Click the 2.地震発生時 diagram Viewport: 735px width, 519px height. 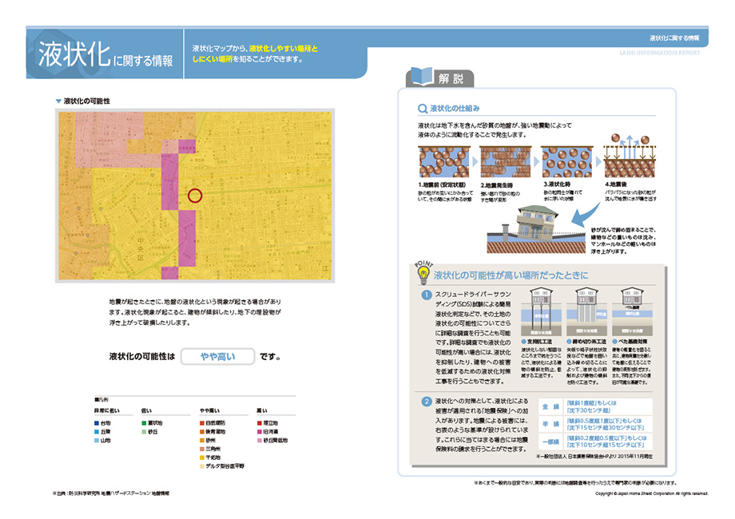[505, 161]
